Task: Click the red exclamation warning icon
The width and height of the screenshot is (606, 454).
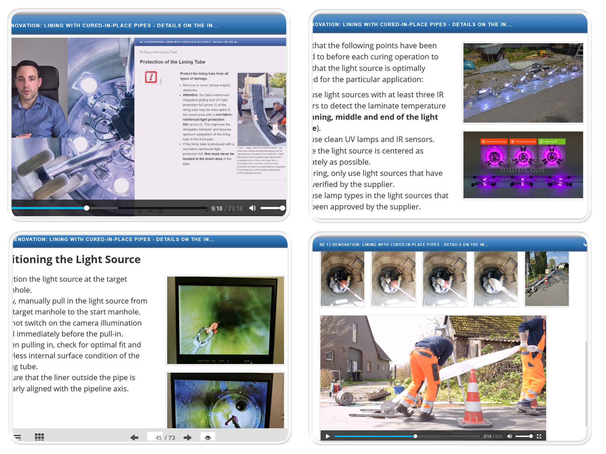Action: click(x=151, y=77)
